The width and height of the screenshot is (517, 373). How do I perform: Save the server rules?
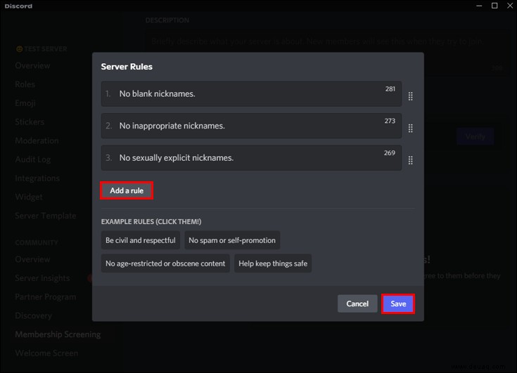398,303
